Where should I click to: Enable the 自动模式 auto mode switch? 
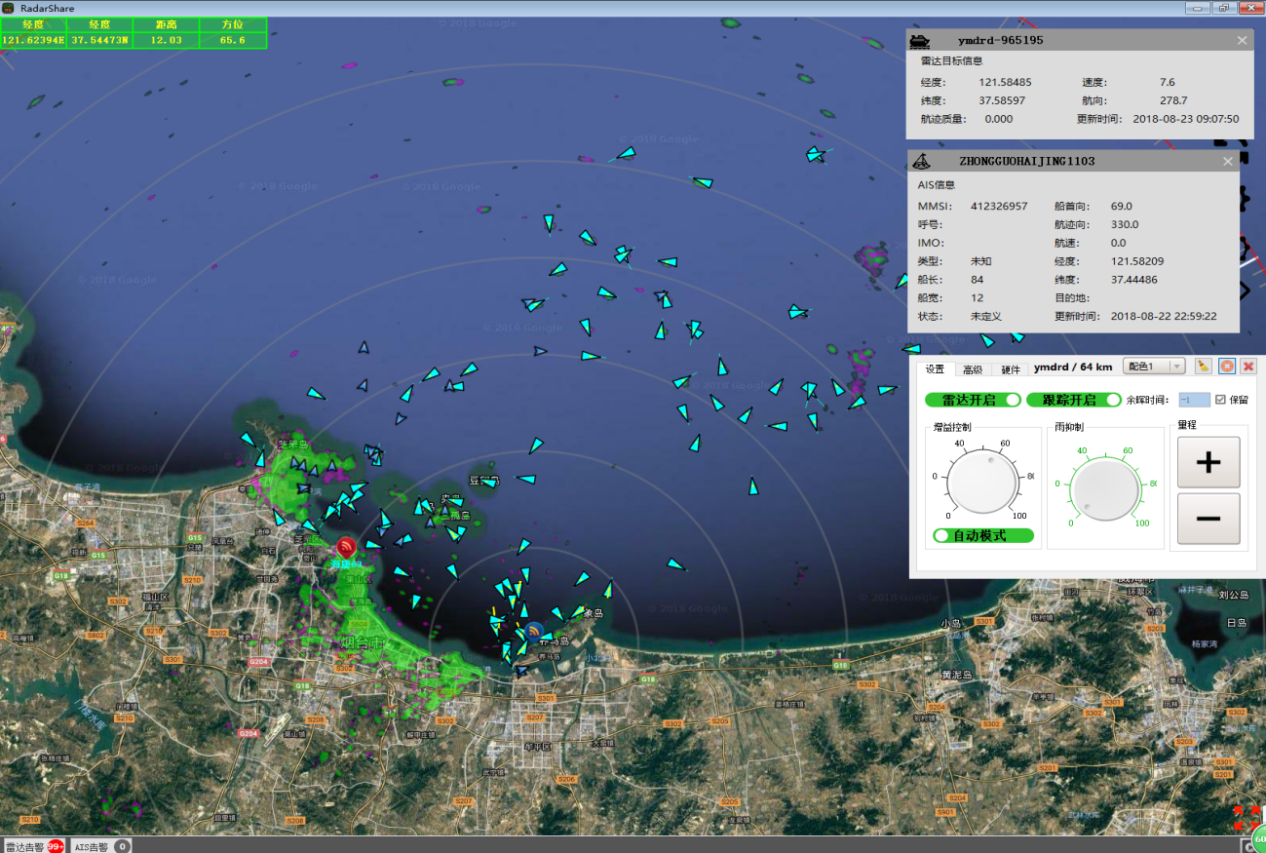pos(983,535)
